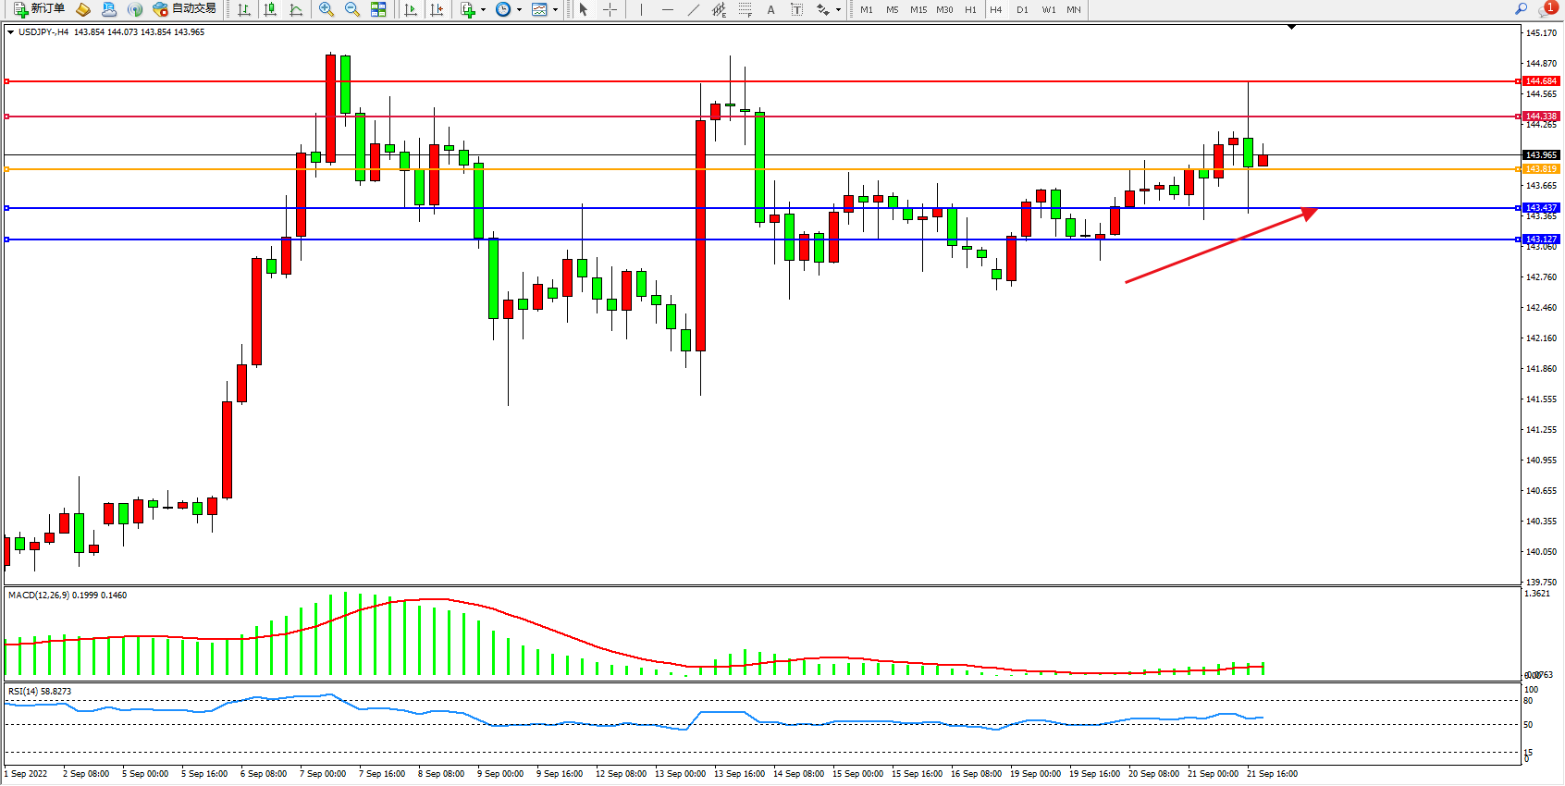Pick the horizontal line drawing tool

pos(667,9)
